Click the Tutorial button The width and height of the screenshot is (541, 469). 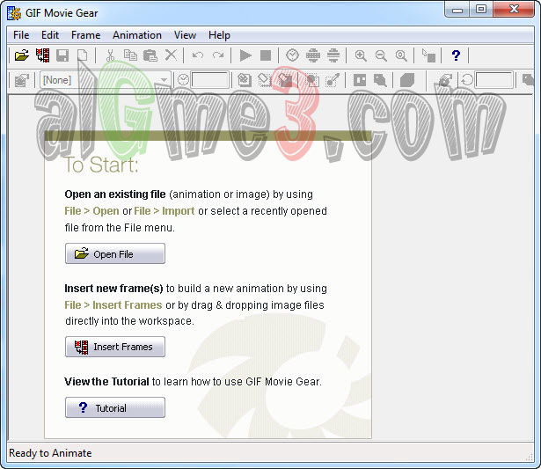(115, 407)
